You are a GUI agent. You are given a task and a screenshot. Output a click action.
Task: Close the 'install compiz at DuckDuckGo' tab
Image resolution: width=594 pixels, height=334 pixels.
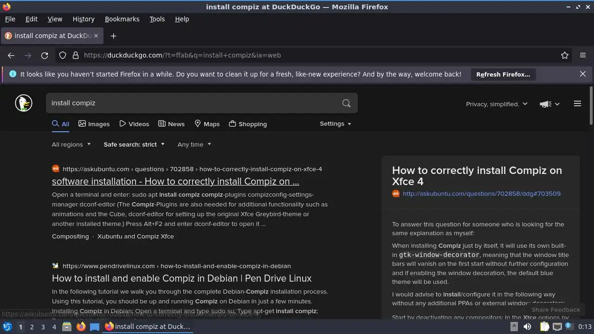96,36
